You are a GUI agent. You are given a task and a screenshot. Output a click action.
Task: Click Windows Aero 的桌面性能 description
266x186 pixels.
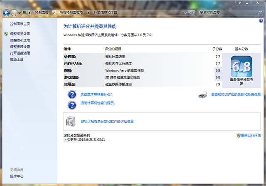tap(125, 70)
